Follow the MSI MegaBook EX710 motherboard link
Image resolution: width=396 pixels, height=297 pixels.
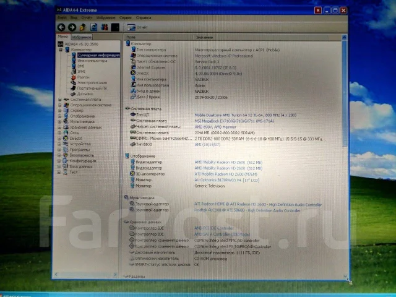pos(234,121)
